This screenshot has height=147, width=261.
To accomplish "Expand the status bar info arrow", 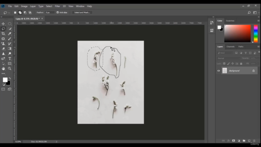I will pyautogui.click(x=56, y=142).
